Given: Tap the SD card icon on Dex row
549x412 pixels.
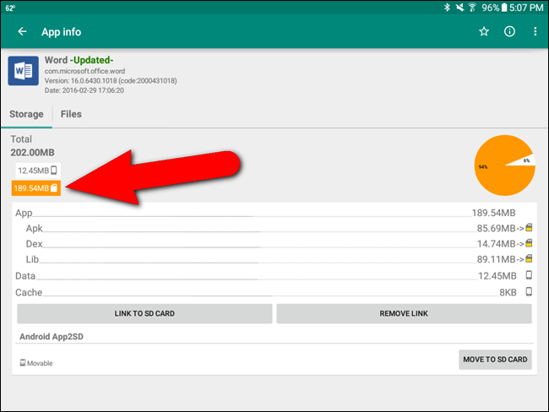Looking at the screenshot, I should click(529, 243).
